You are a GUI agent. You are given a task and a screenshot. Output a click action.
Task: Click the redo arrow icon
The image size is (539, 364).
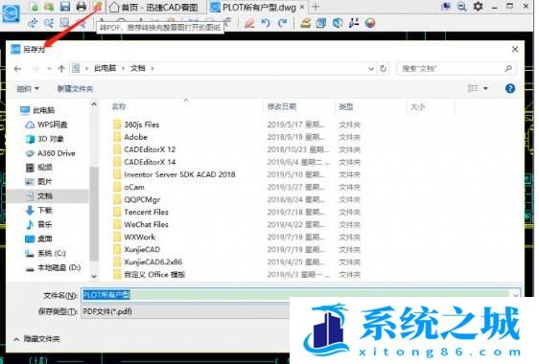coord(282,23)
